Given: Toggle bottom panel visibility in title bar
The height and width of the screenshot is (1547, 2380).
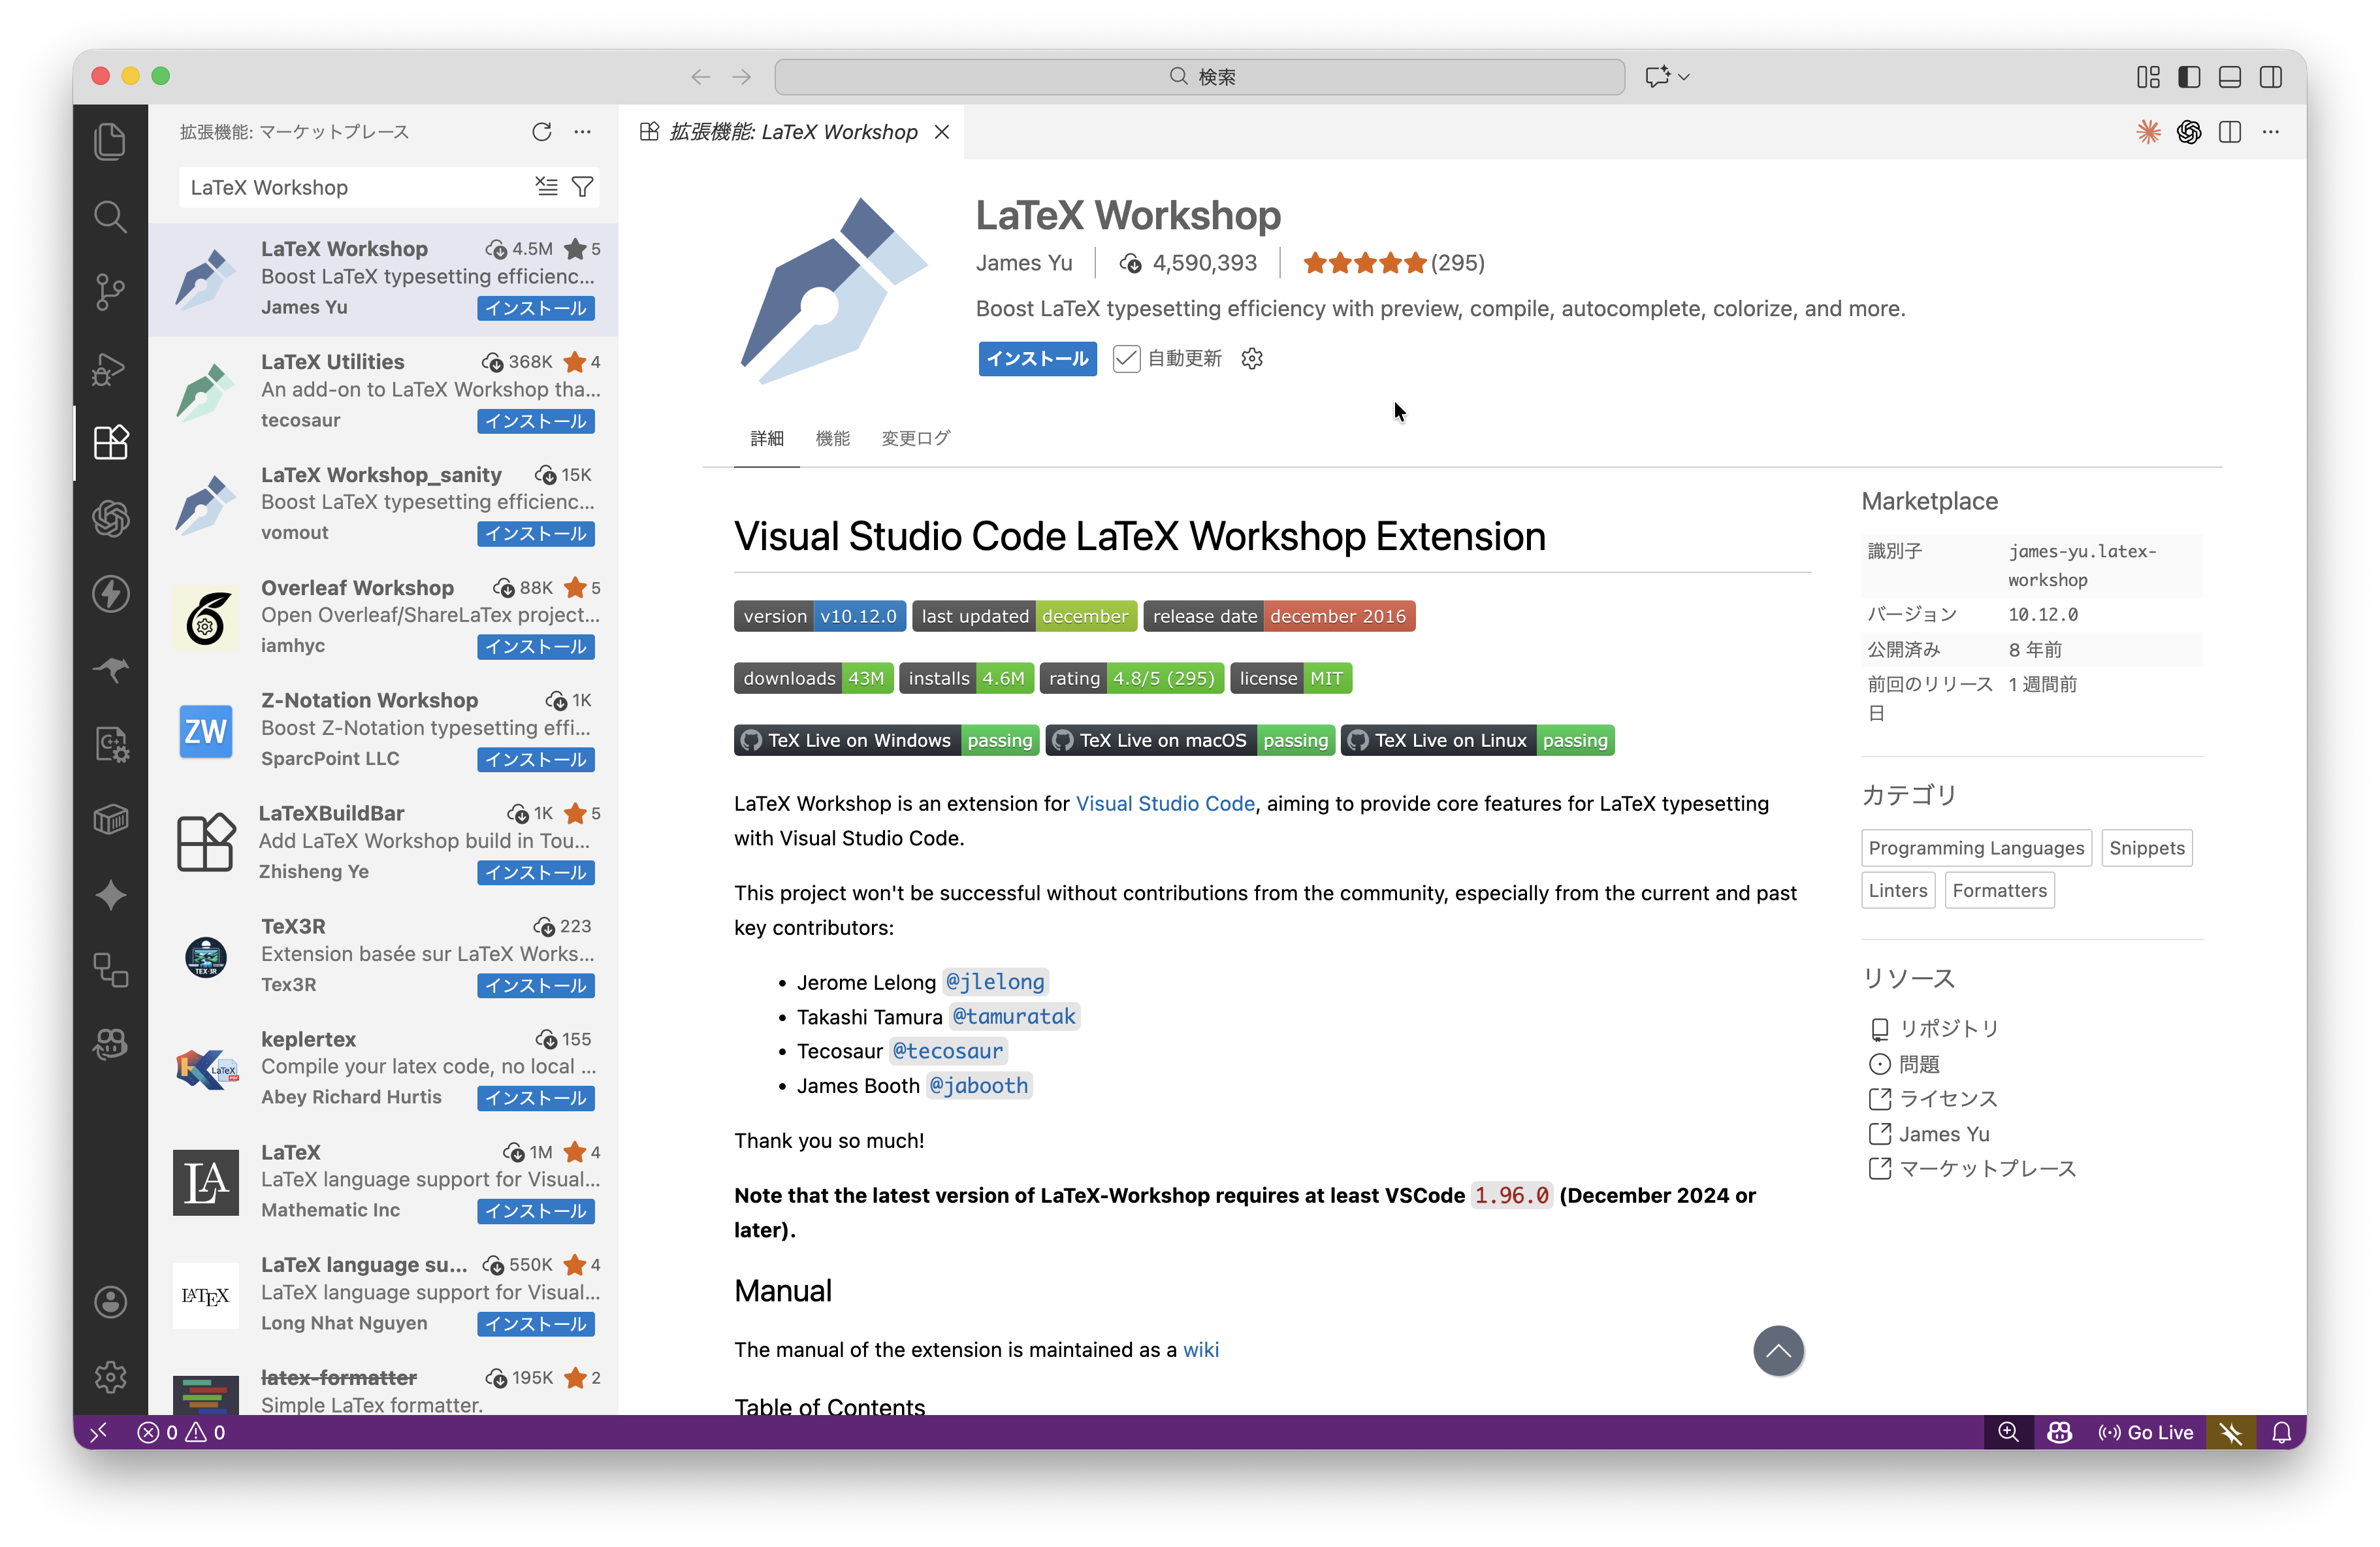Looking at the screenshot, I should click(x=2229, y=77).
